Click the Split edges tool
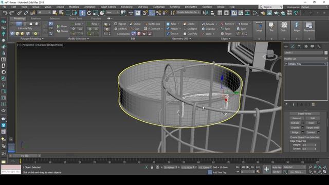Viewport: 329px width, 185px height. (225, 29)
